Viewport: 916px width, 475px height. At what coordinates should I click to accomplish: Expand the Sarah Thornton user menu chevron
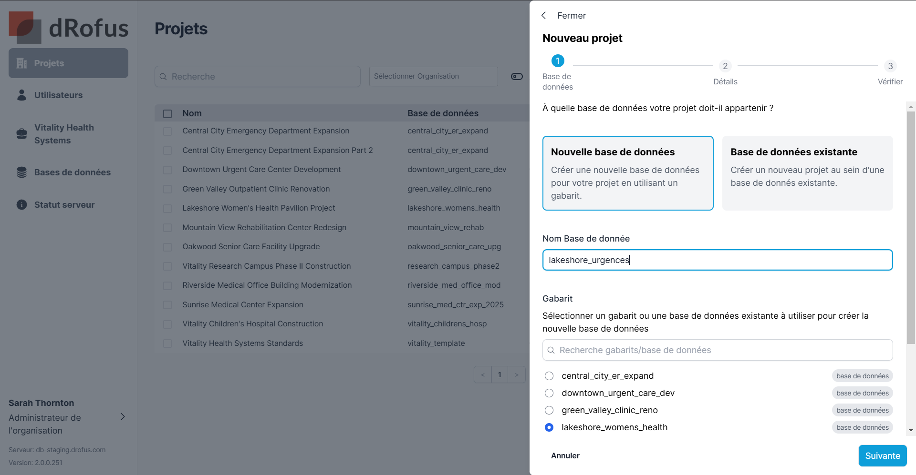[x=123, y=417]
